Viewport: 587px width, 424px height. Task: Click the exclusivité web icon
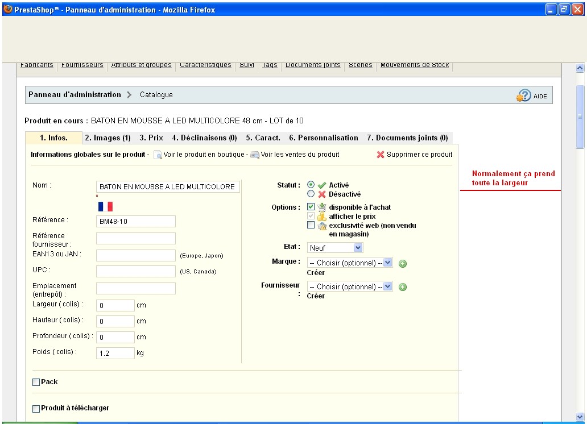point(322,226)
